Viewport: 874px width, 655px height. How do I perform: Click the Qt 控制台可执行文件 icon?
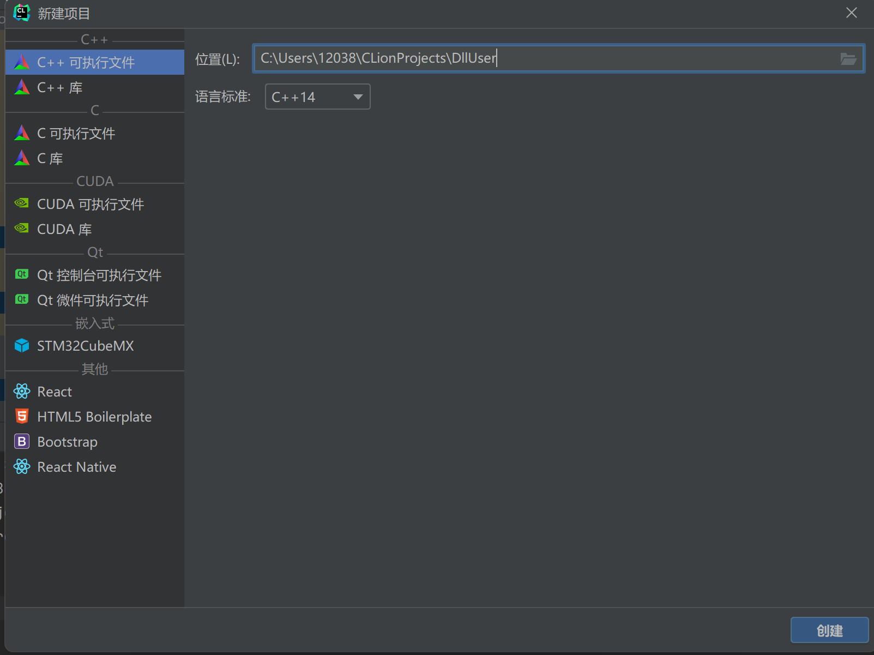(22, 274)
